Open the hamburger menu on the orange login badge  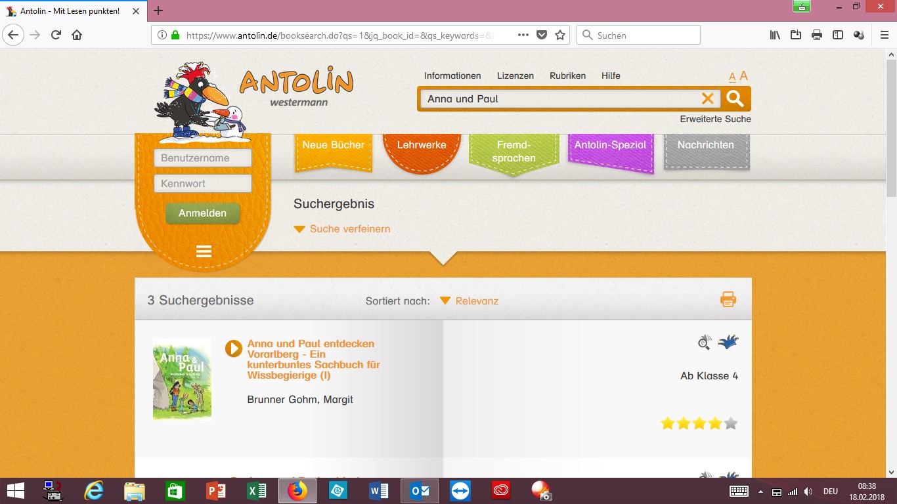coord(203,251)
